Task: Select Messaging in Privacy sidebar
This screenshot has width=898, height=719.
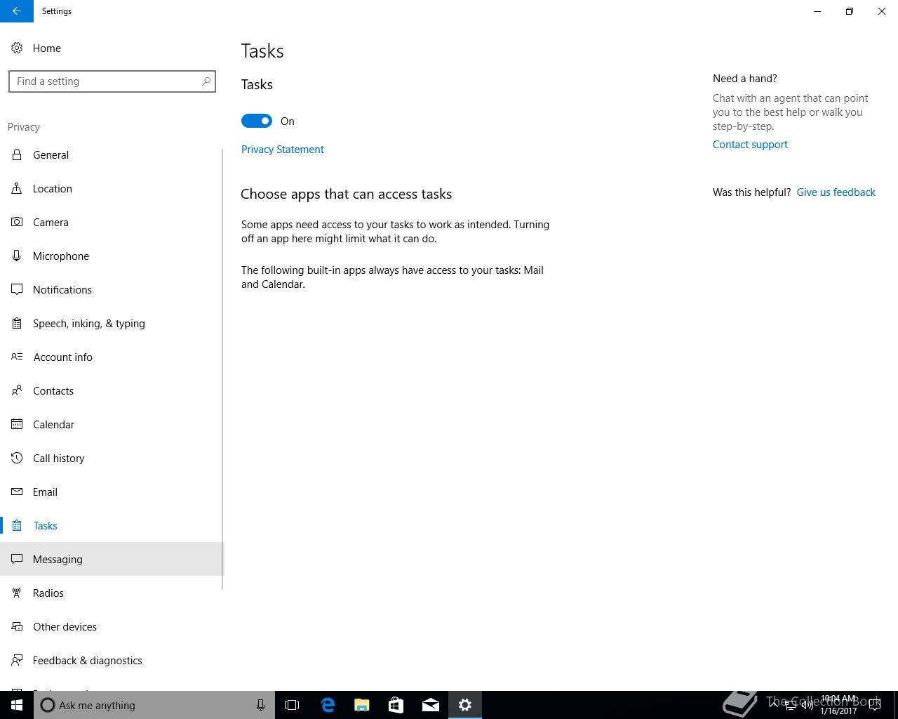Action: pyautogui.click(x=112, y=559)
